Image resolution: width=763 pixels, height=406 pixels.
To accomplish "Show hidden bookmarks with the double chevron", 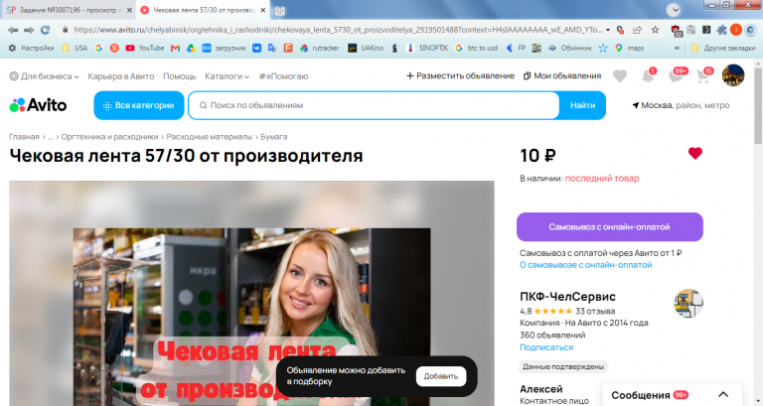I will coord(677,48).
